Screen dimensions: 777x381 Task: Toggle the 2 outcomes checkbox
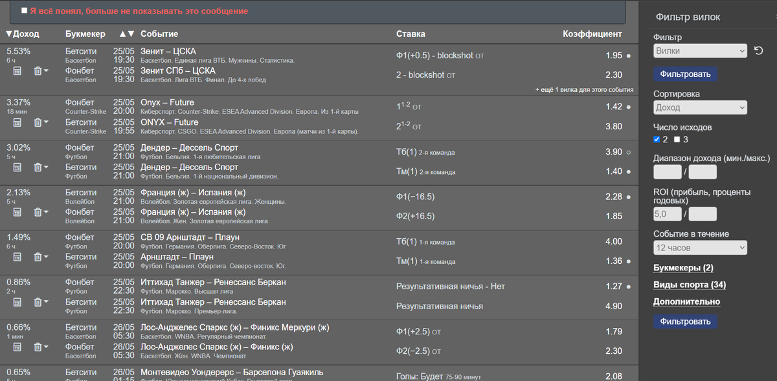pos(657,139)
